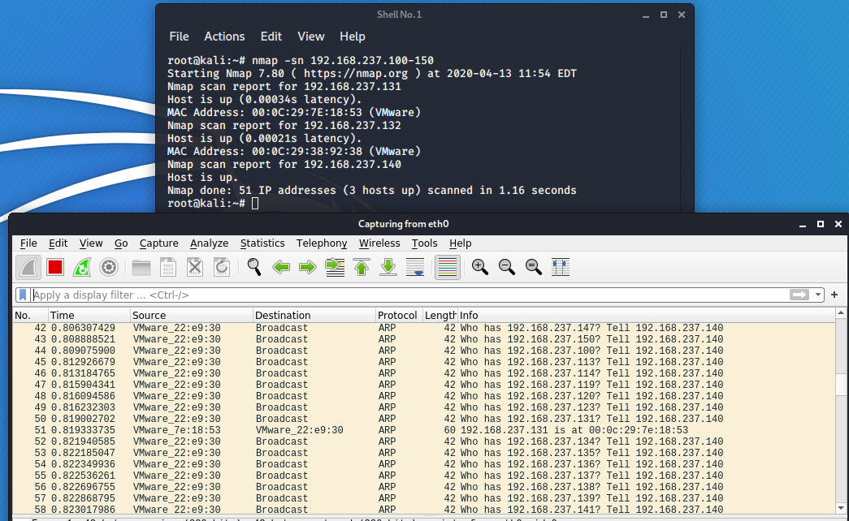The image size is (849, 521).
Task: Click the display filter bookmark icon
Action: point(24,295)
